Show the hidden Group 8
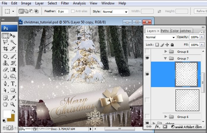The height and width of the screenshot is (133, 207). coord(147,51)
